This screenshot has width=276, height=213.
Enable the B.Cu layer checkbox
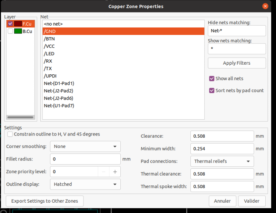(x=10, y=31)
